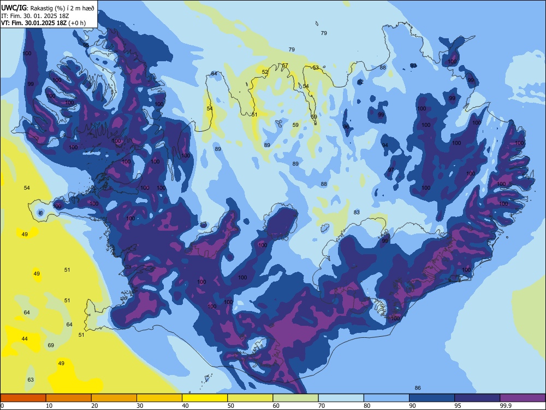Select the 80–90 light blue legend swatch

pyautogui.click(x=387, y=398)
